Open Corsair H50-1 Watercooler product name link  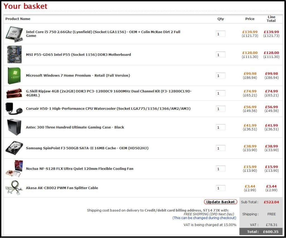tap(108, 109)
